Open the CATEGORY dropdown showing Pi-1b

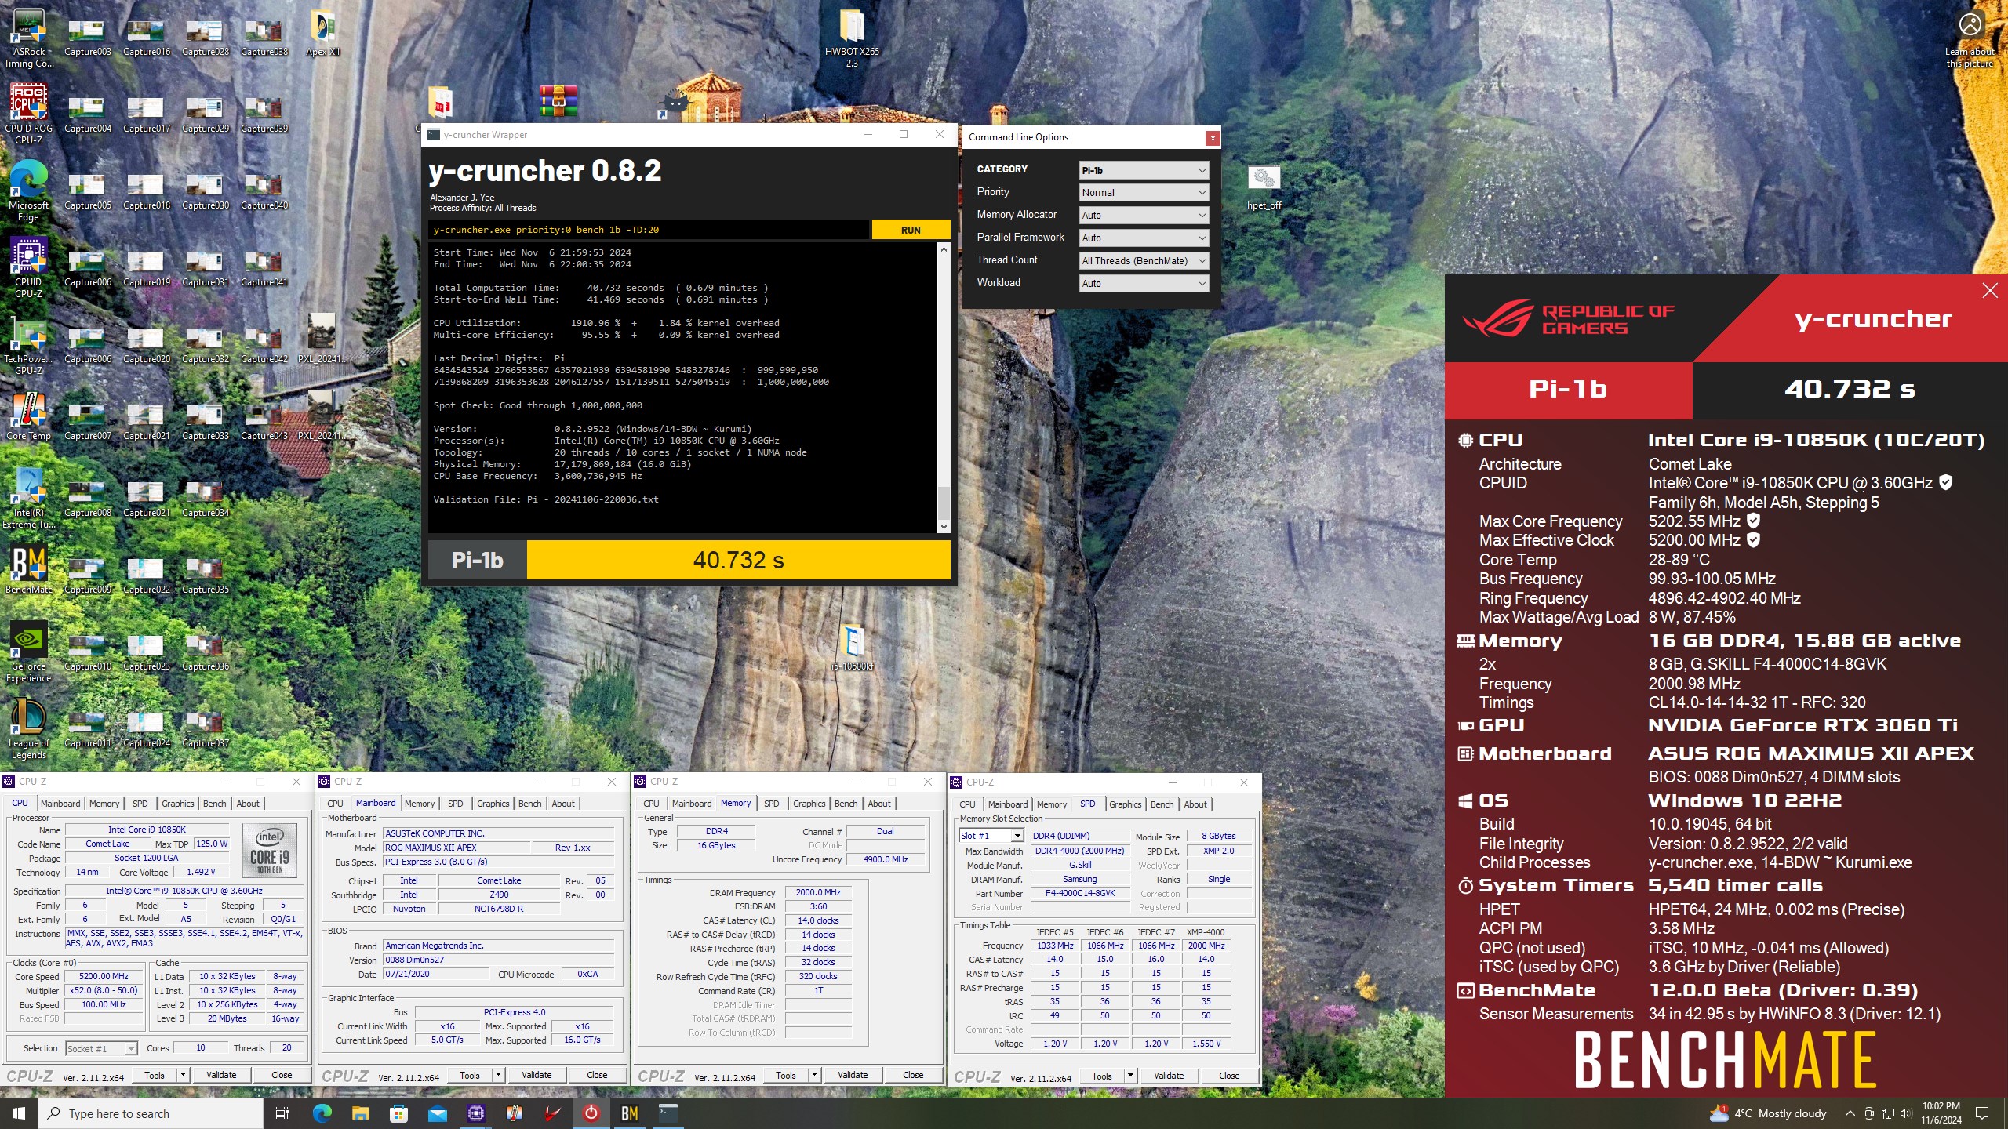(1144, 170)
